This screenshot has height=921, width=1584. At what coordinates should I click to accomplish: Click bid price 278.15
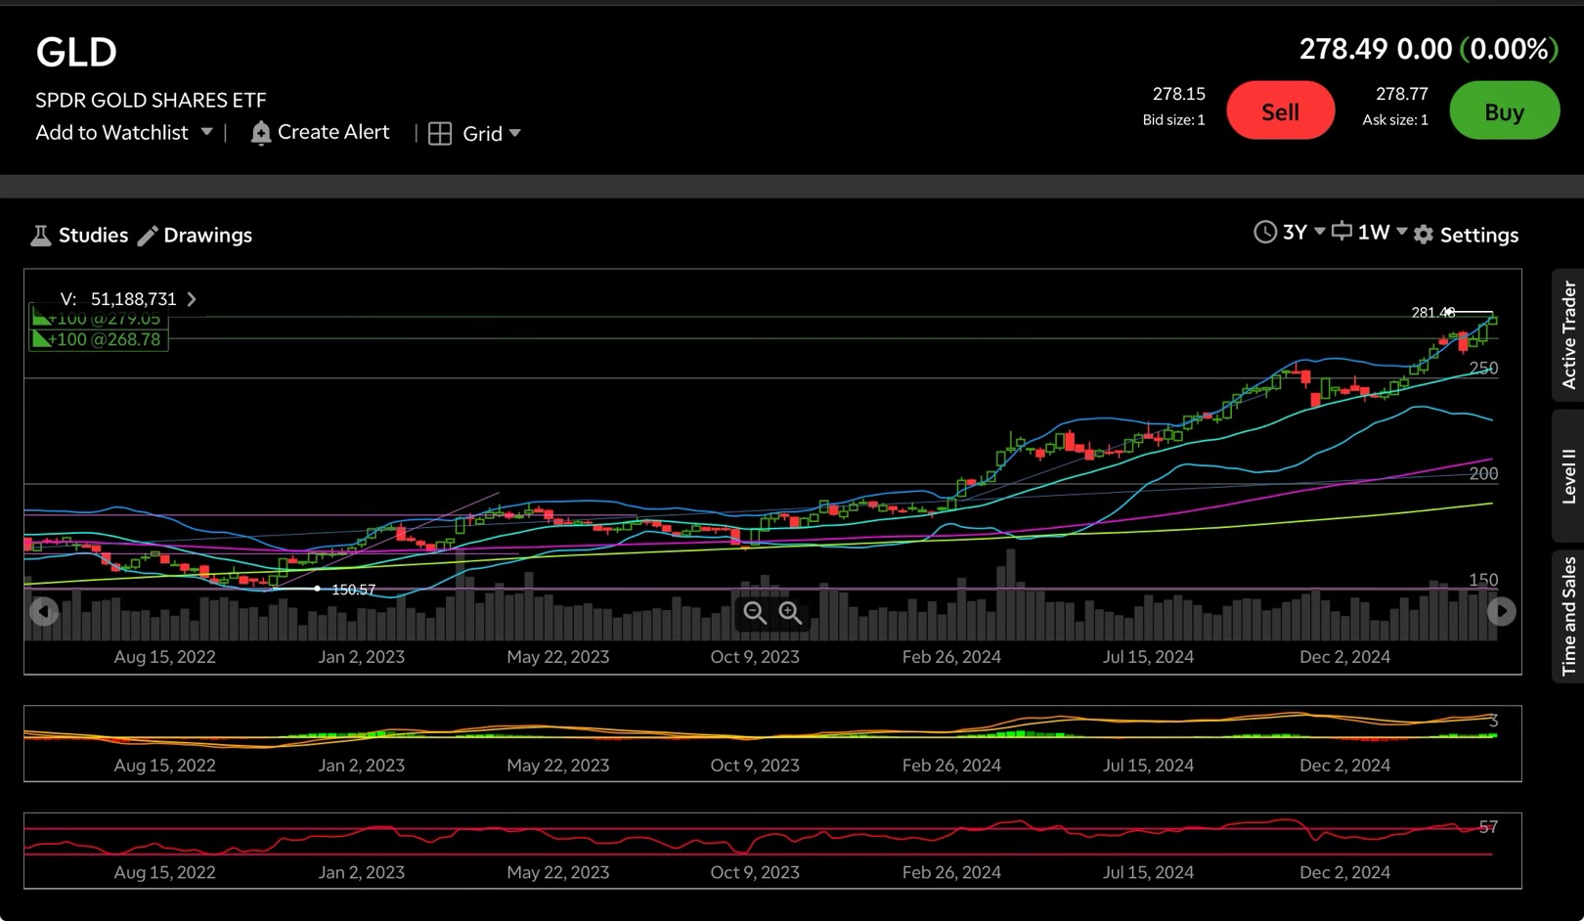click(x=1178, y=94)
